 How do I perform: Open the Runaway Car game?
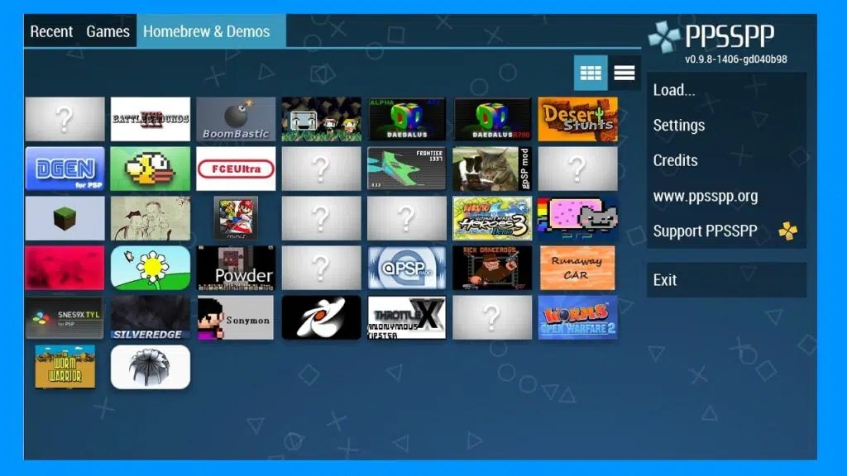577,269
